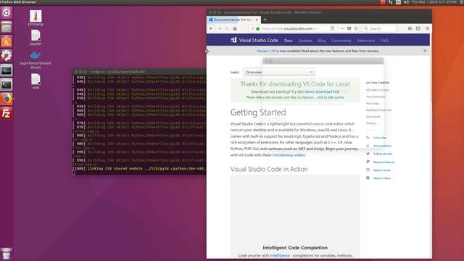Click Ask questions link
Image resolution: width=464 pixels, height=261 pixels.
pyautogui.click(x=382, y=146)
